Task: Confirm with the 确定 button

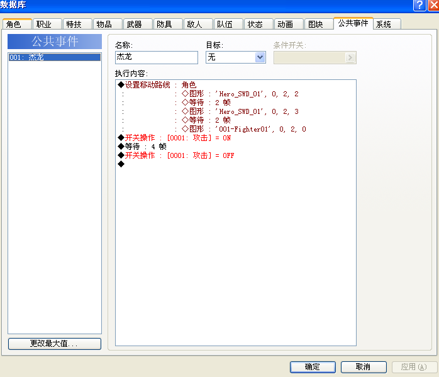Action: [313, 367]
